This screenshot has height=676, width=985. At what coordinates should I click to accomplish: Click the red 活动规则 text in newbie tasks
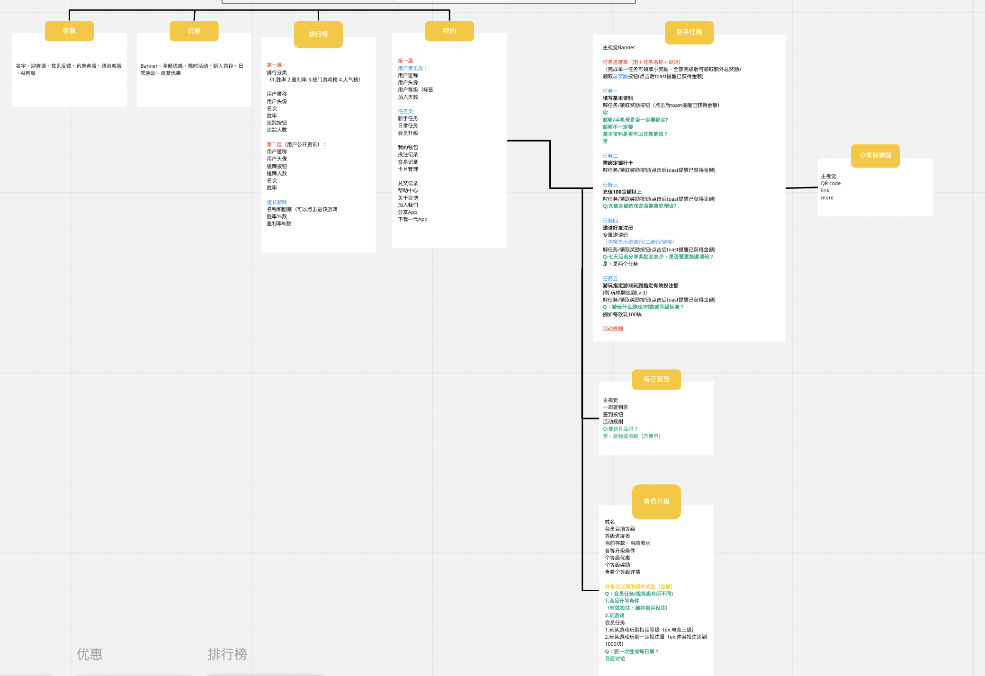pos(613,329)
